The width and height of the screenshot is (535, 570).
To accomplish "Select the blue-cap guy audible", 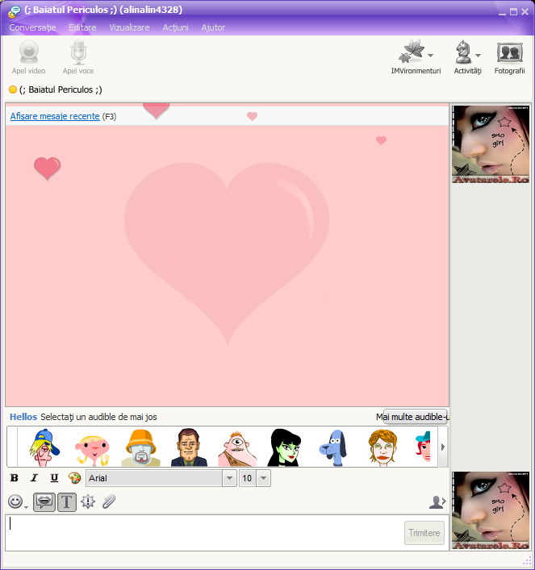I will click(44, 447).
